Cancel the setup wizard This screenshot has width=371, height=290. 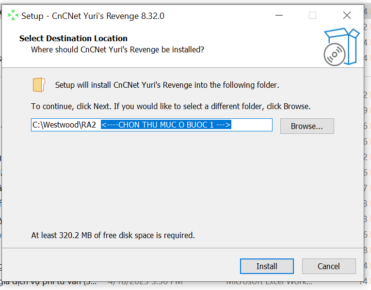coord(329,266)
